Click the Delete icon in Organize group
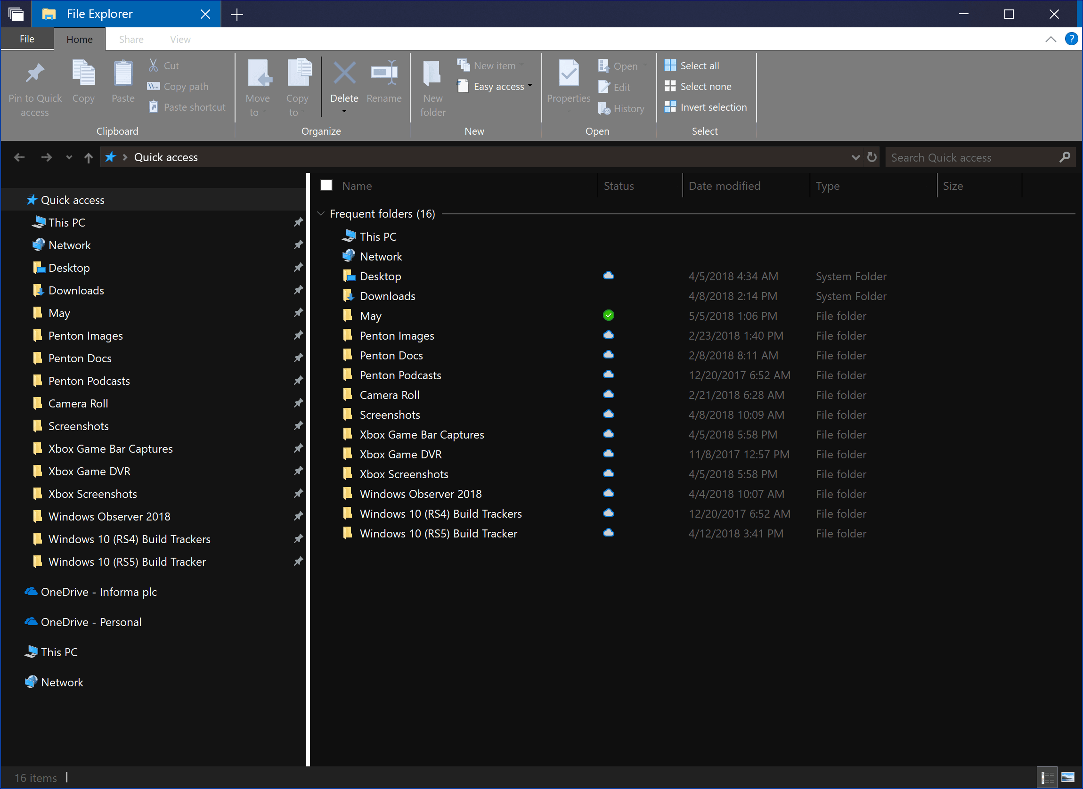The image size is (1083, 789). pos(344,73)
